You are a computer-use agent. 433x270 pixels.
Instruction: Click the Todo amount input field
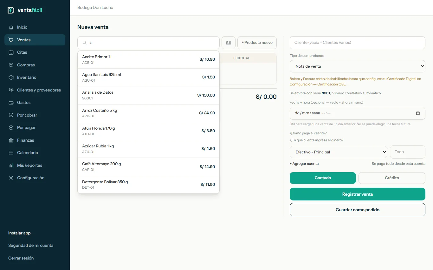click(408, 152)
